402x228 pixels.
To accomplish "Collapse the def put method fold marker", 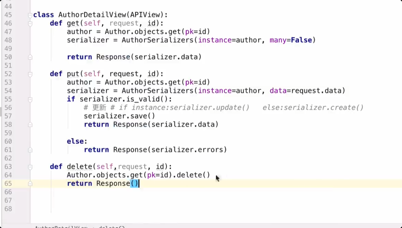I will click(30, 74).
